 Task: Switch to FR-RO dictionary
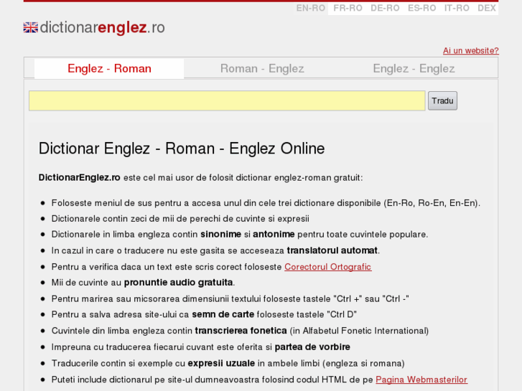click(x=348, y=8)
